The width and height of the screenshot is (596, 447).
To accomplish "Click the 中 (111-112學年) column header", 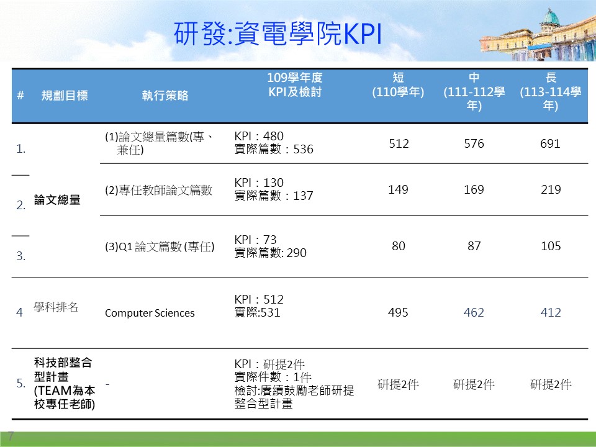I will 474,92.
